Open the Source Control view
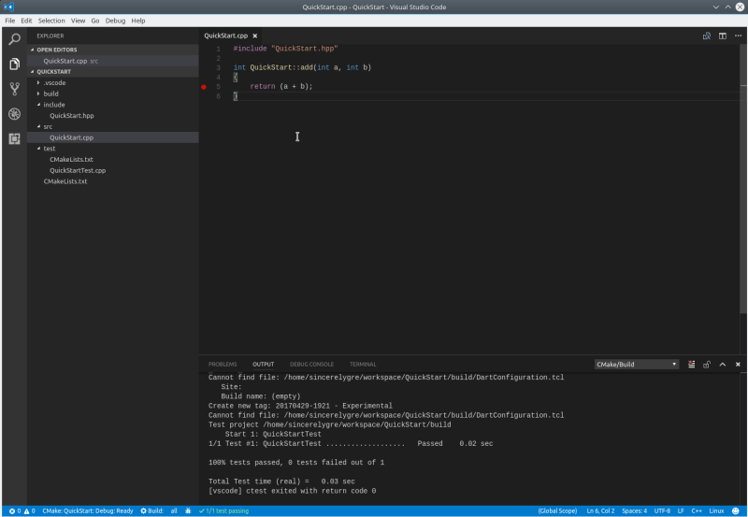Viewport: 748px width, 517px height. 14,89
